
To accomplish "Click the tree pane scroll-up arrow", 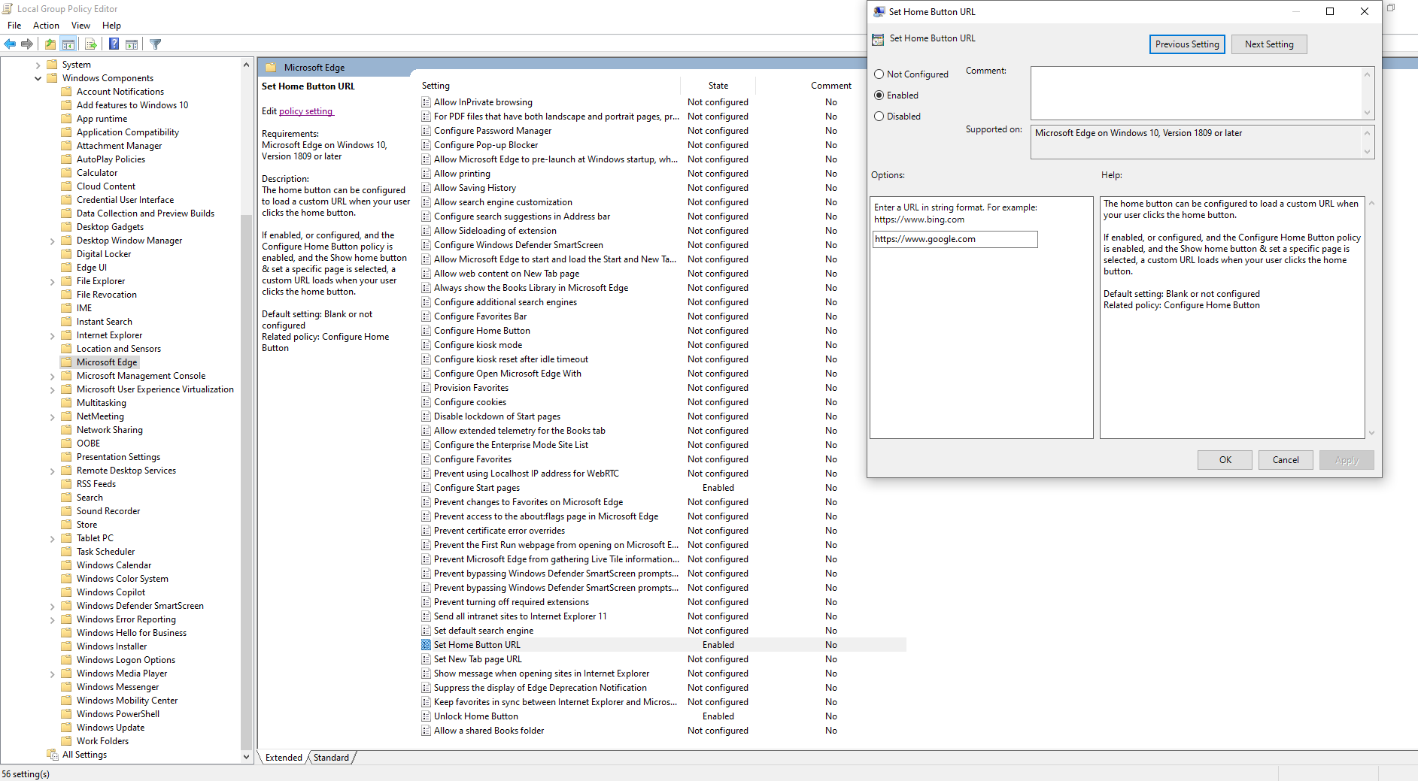I will [246, 65].
